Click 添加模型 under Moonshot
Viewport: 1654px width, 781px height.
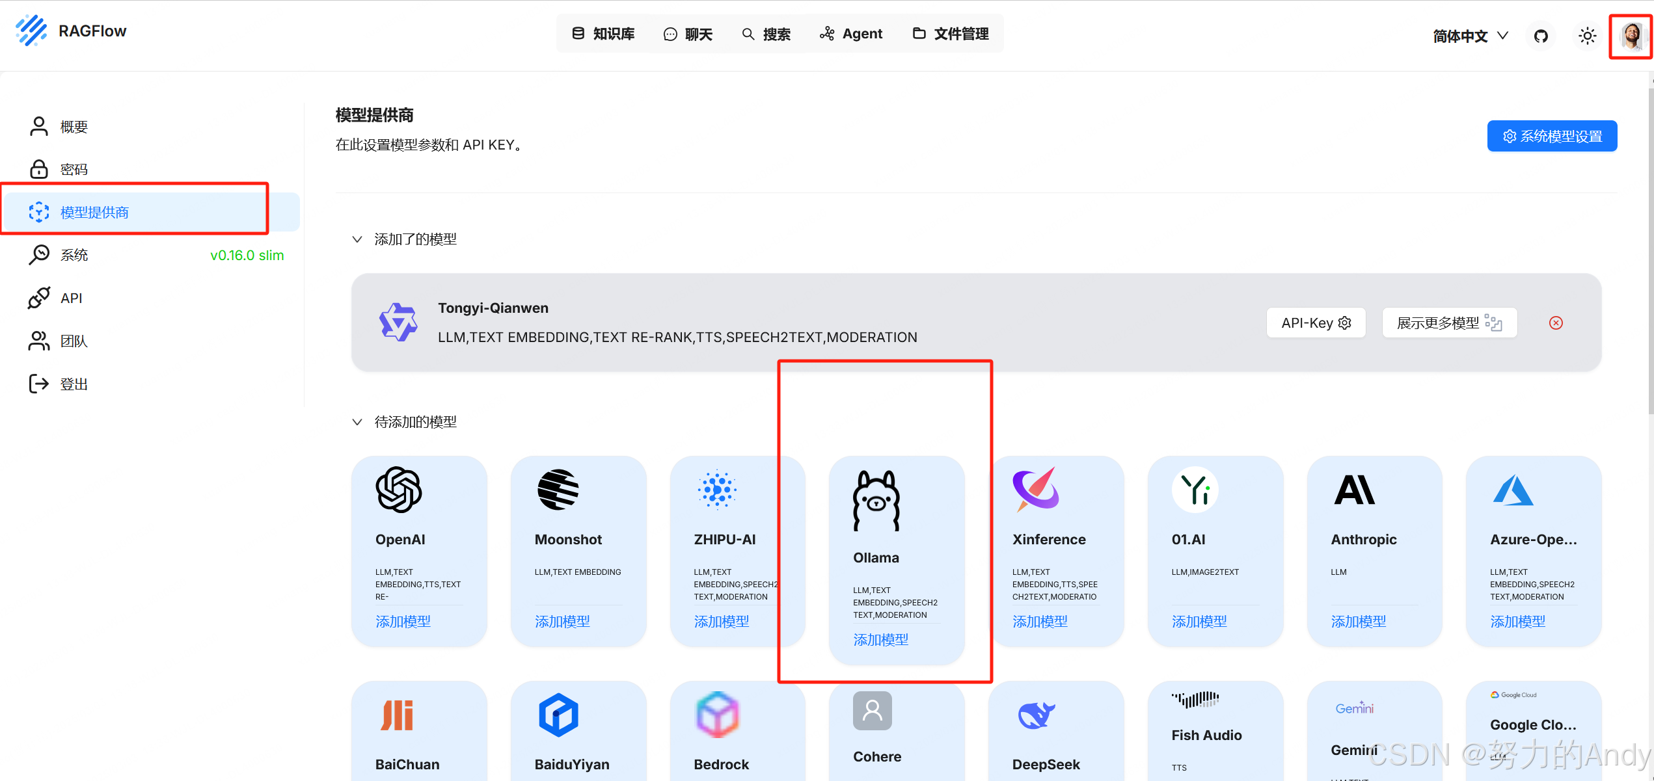pos(562,622)
